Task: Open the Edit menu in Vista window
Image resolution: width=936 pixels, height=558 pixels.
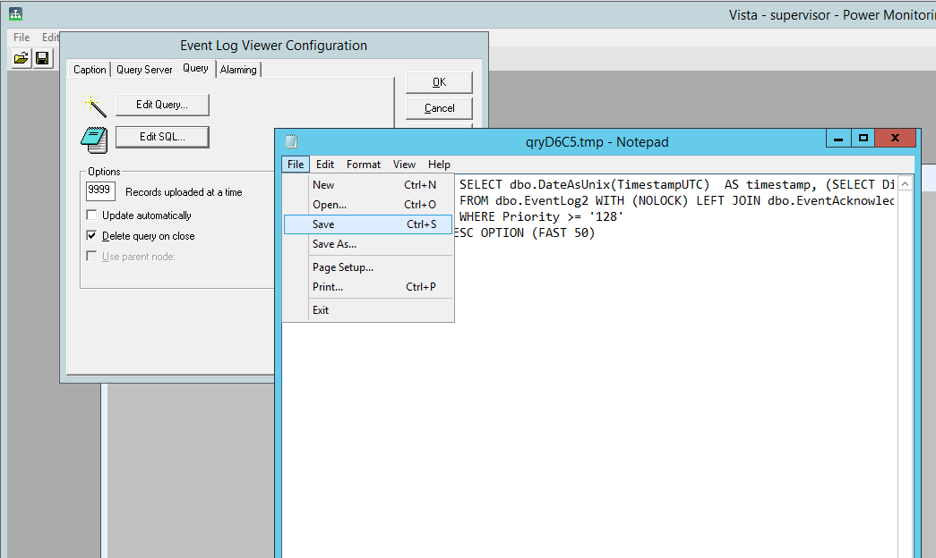Action: point(50,37)
